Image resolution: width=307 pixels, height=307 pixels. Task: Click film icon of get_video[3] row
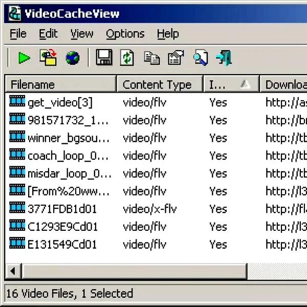(x=17, y=101)
